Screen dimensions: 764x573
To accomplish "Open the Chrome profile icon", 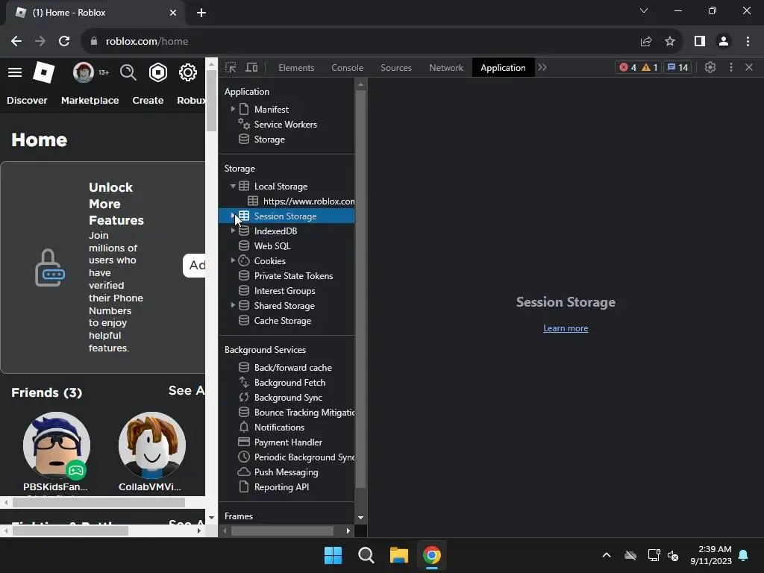I will (x=724, y=42).
